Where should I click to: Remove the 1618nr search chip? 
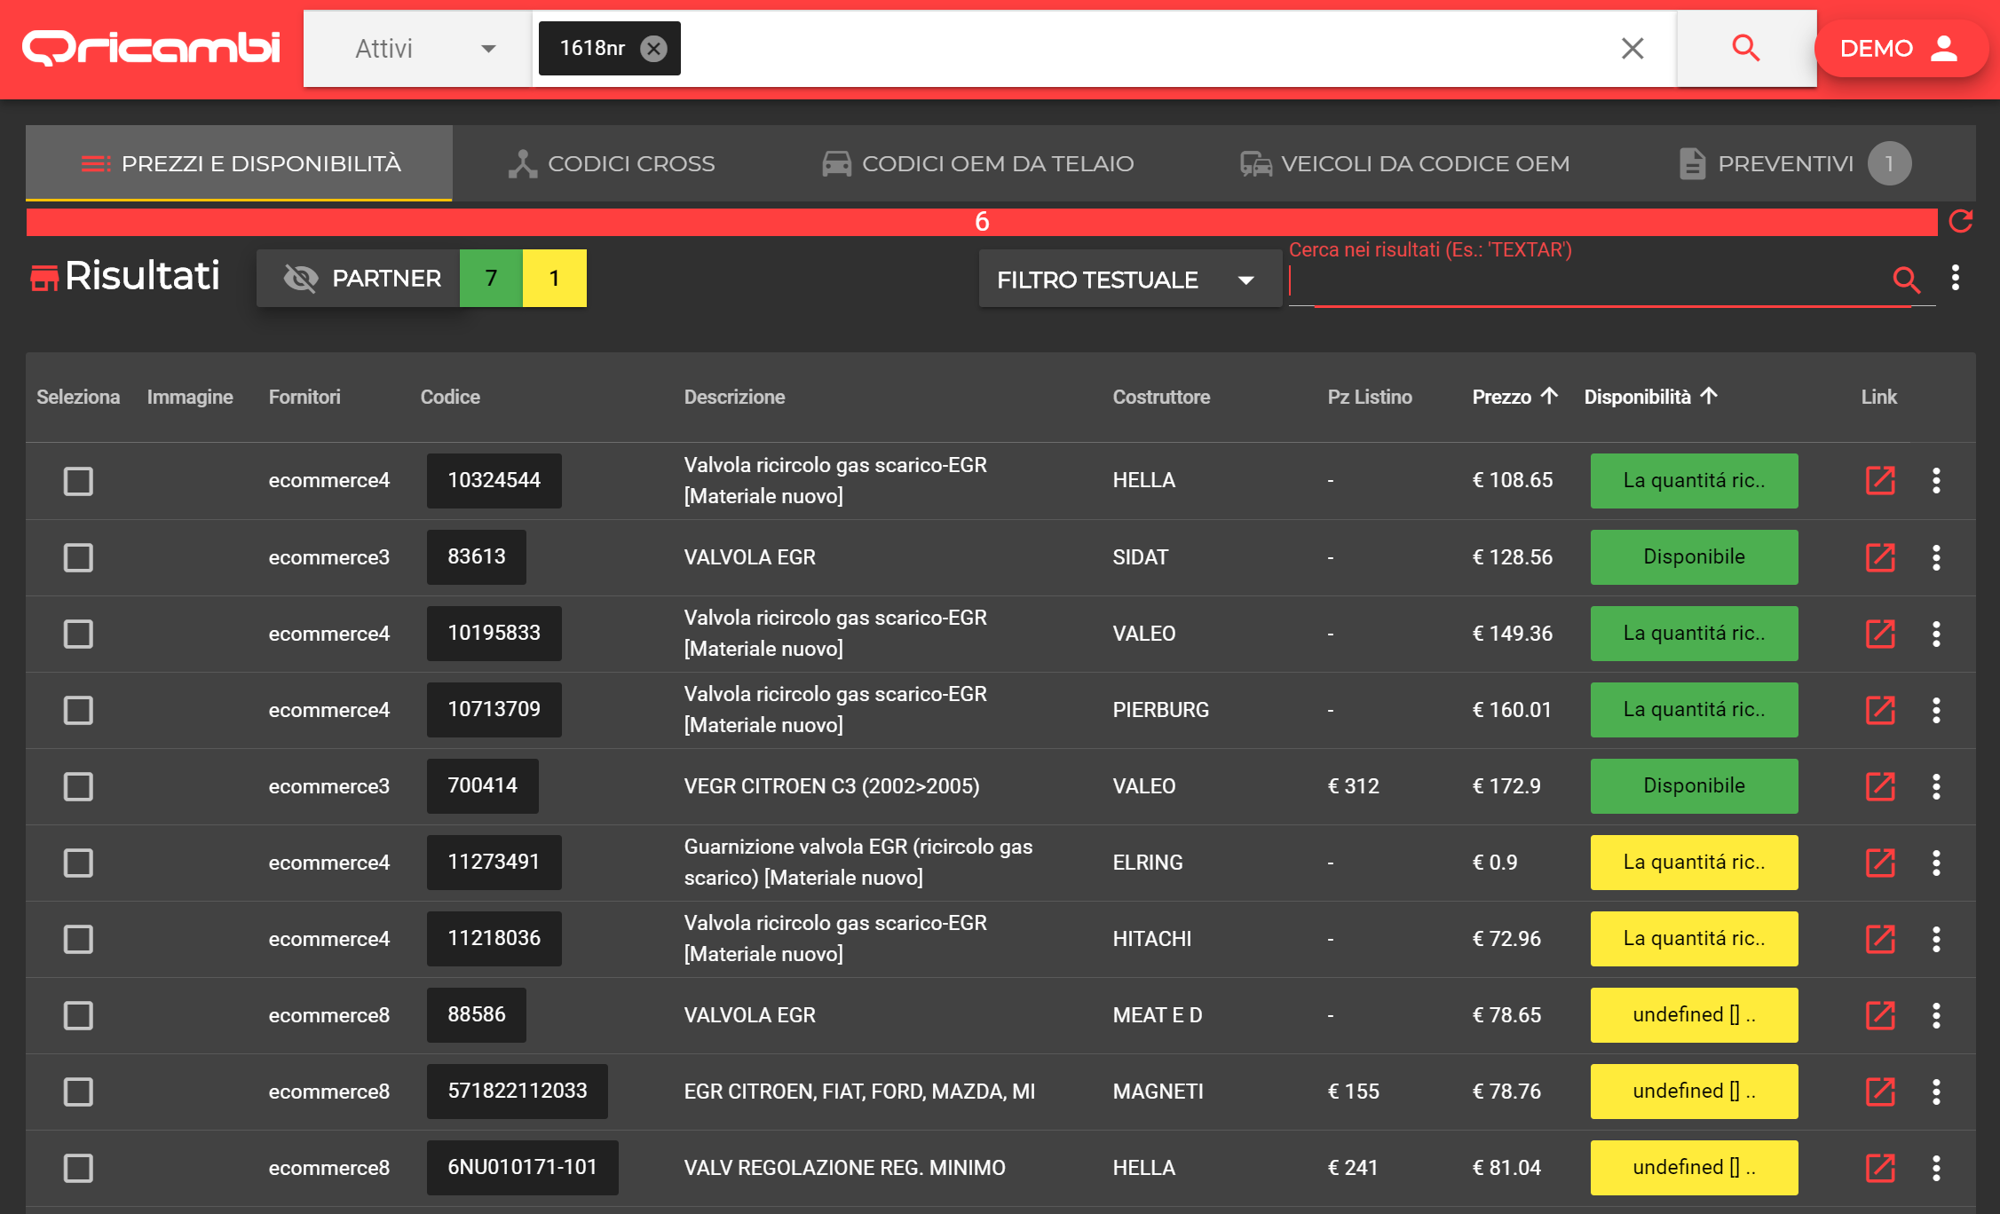point(654,48)
